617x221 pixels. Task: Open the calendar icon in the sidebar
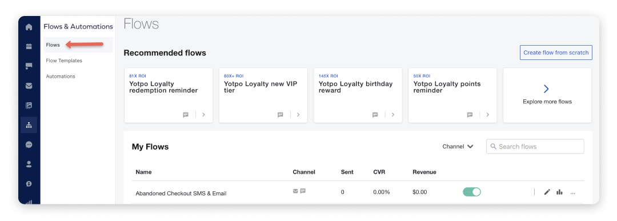(x=29, y=46)
